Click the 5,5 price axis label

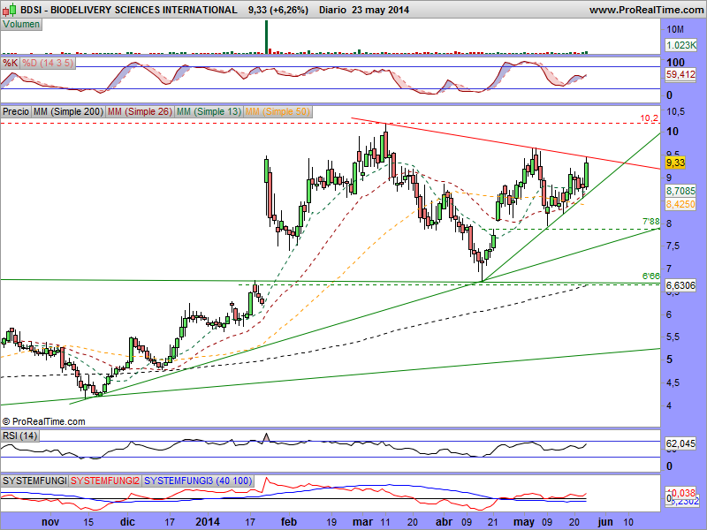(675, 337)
